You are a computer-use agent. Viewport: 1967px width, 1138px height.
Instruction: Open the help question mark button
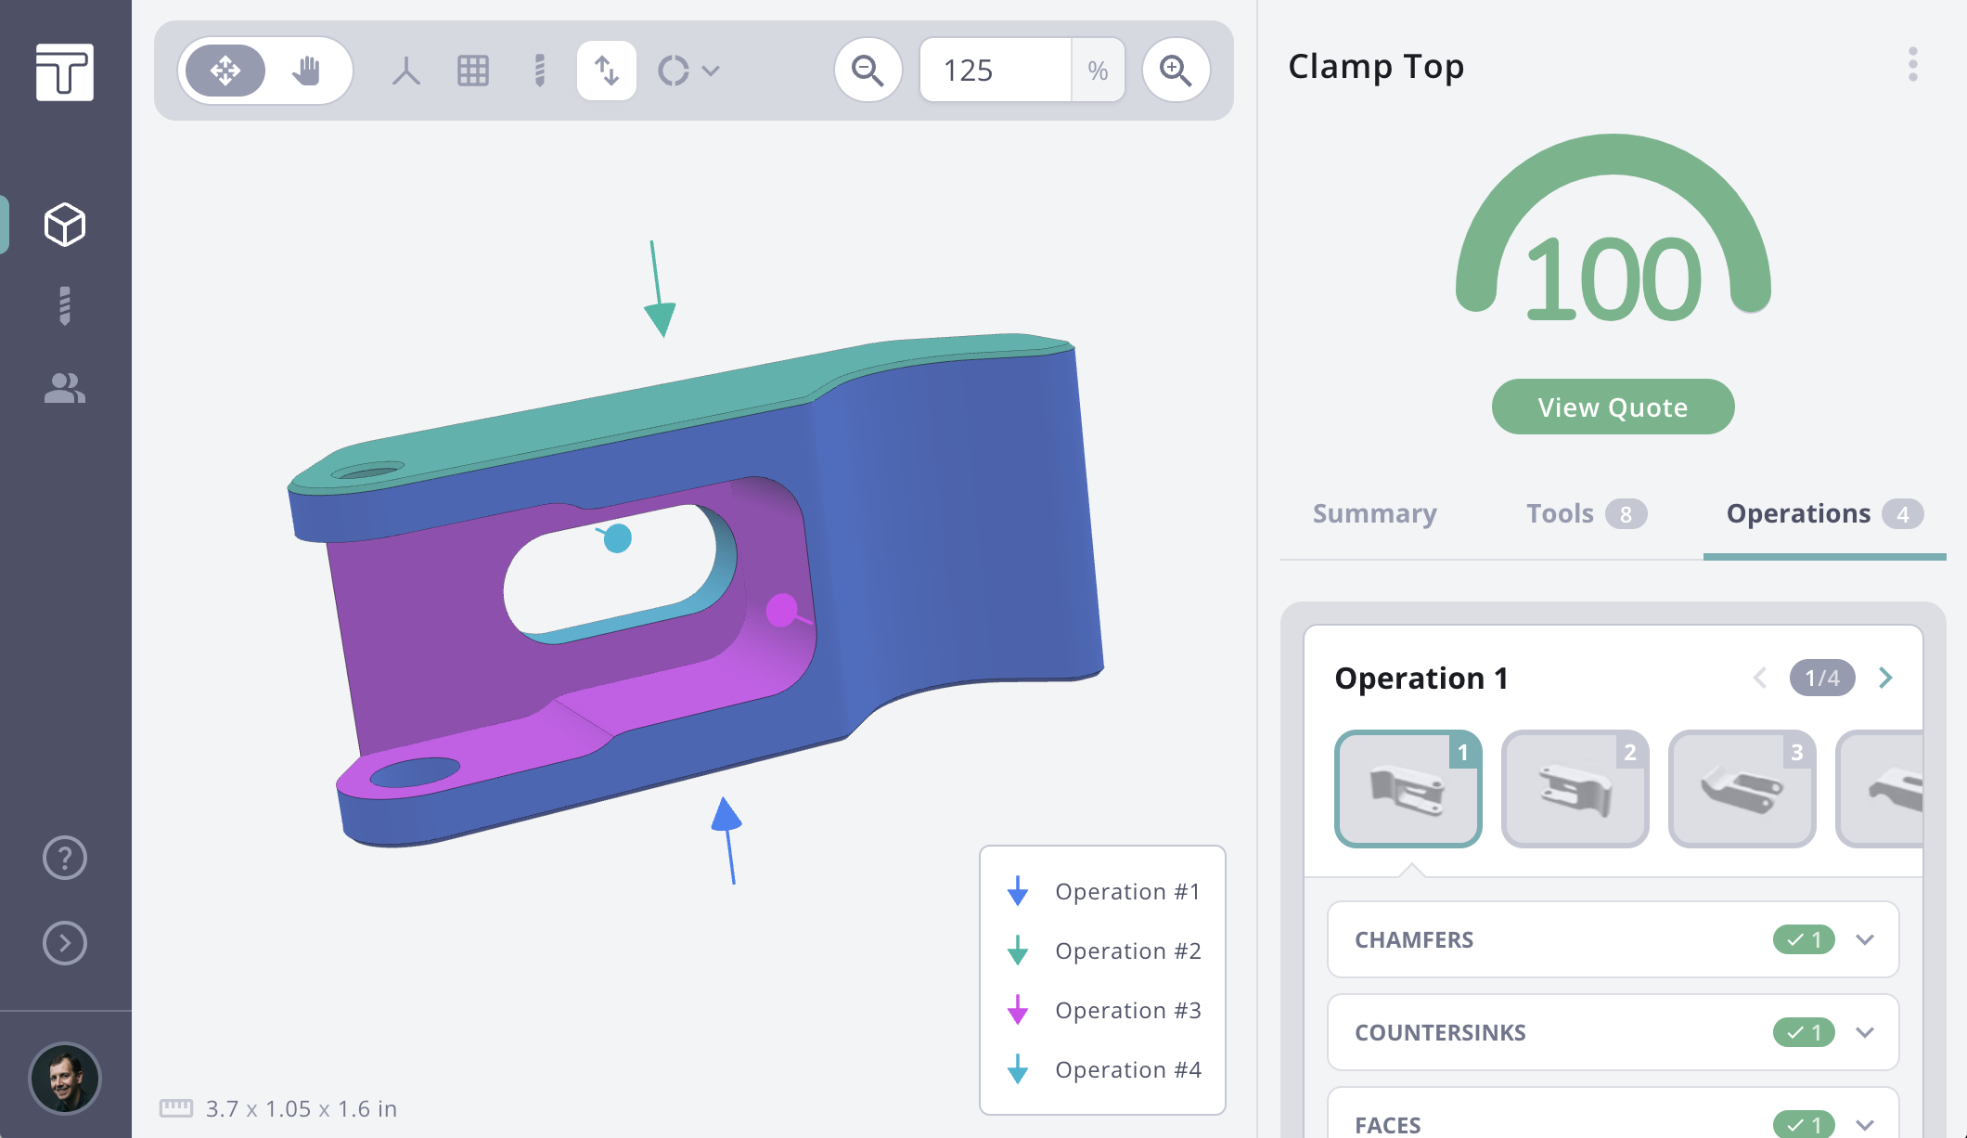tap(63, 859)
